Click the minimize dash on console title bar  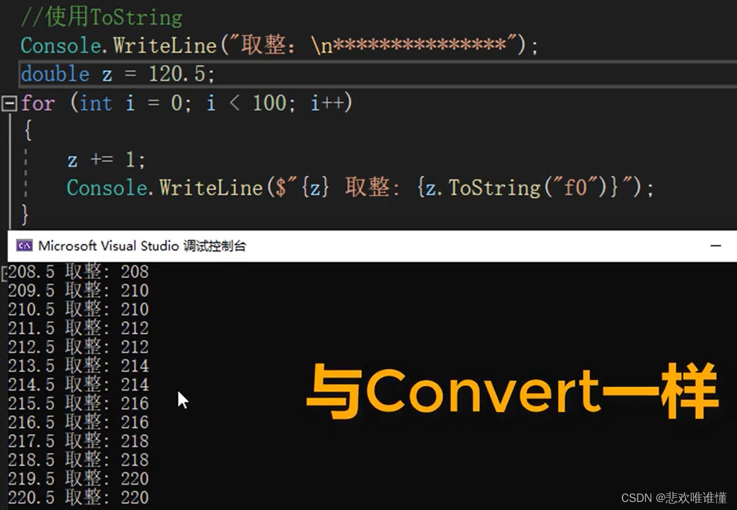point(715,245)
